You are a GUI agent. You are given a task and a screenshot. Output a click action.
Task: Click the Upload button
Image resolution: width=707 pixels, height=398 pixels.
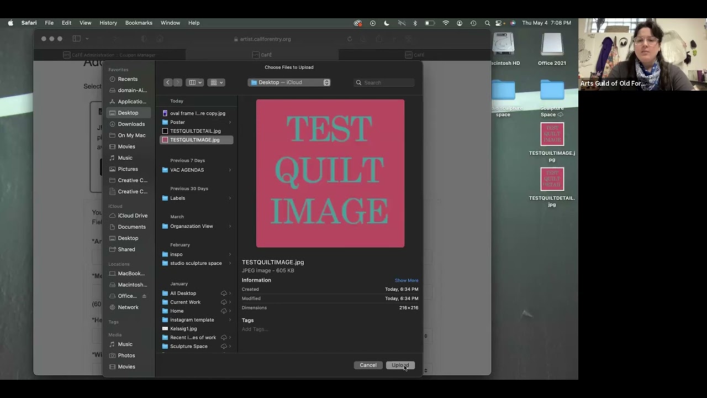400,365
